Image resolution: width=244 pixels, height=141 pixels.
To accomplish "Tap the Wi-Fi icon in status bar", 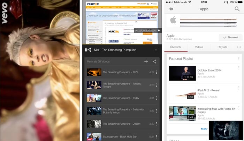I will pos(190,2).
